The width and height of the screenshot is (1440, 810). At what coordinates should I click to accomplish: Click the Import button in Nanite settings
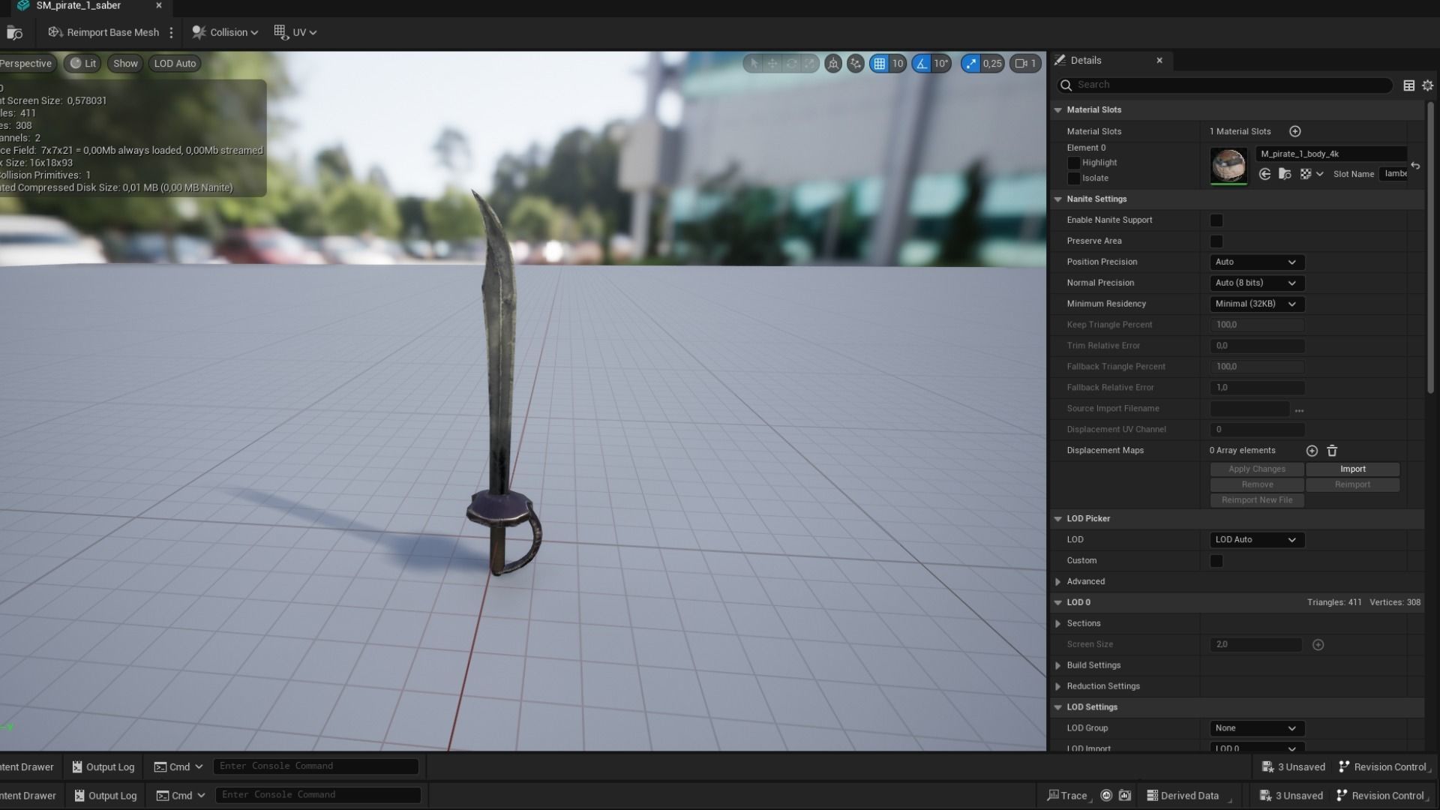click(1352, 469)
